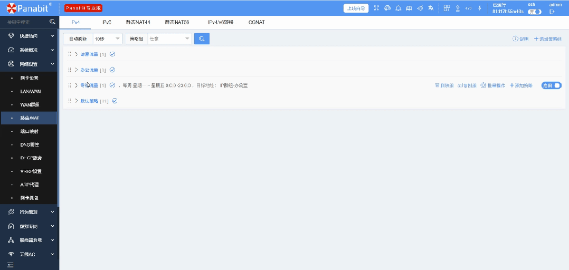Click 删除组 for 专线流量
This screenshot has width=569, height=270.
point(444,85)
